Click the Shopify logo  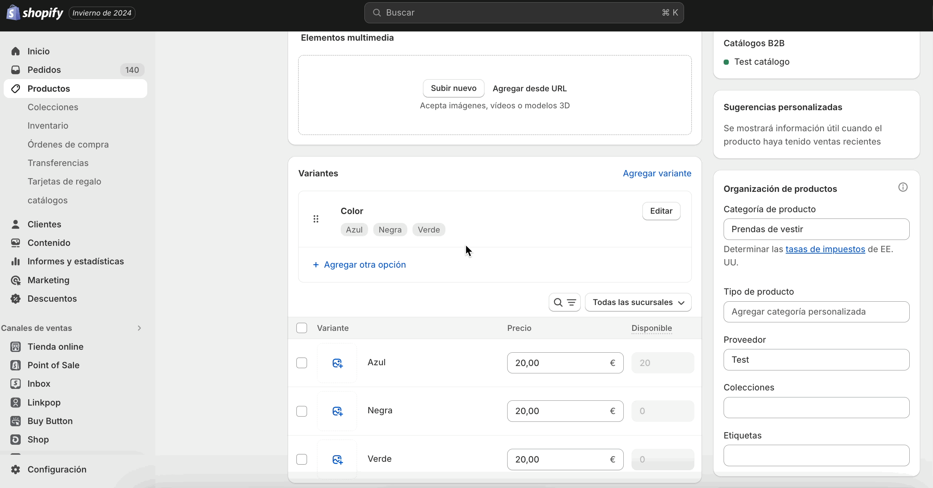(x=35, y=13)
